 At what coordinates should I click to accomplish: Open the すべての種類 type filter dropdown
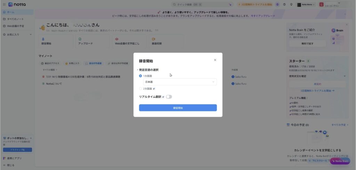tap(50, 70)
